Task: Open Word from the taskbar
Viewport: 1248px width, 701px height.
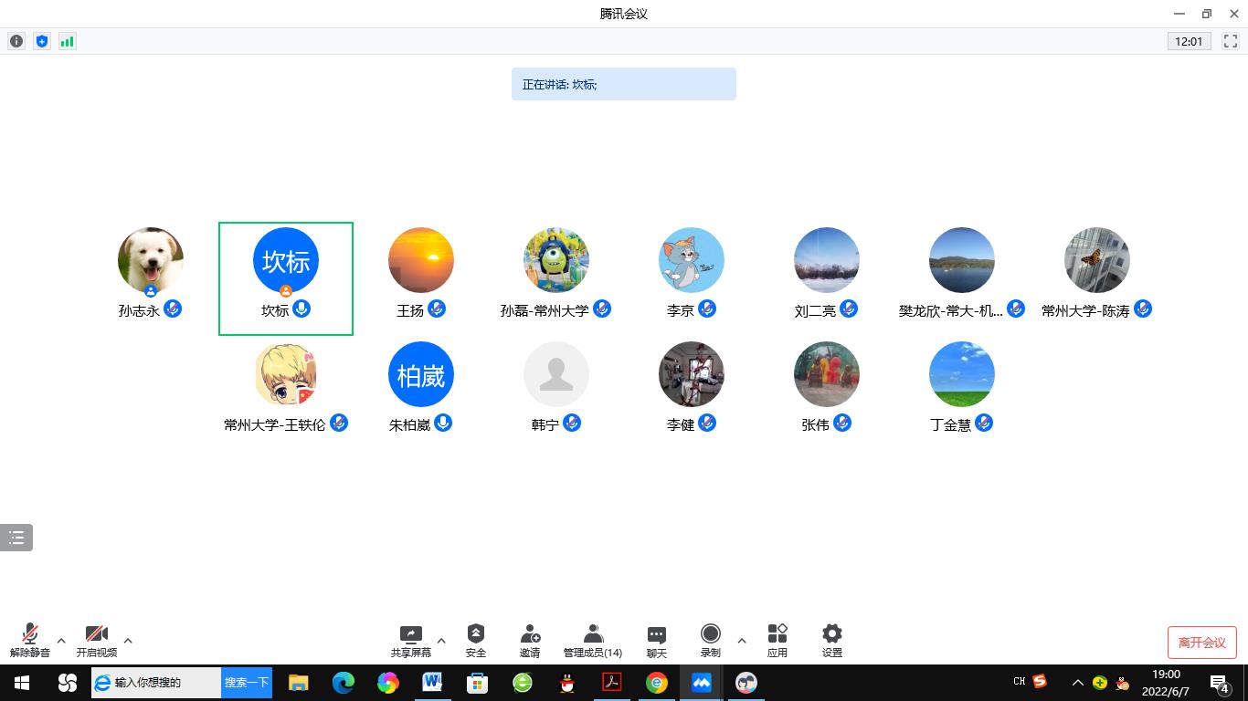Action: point(433,683)
